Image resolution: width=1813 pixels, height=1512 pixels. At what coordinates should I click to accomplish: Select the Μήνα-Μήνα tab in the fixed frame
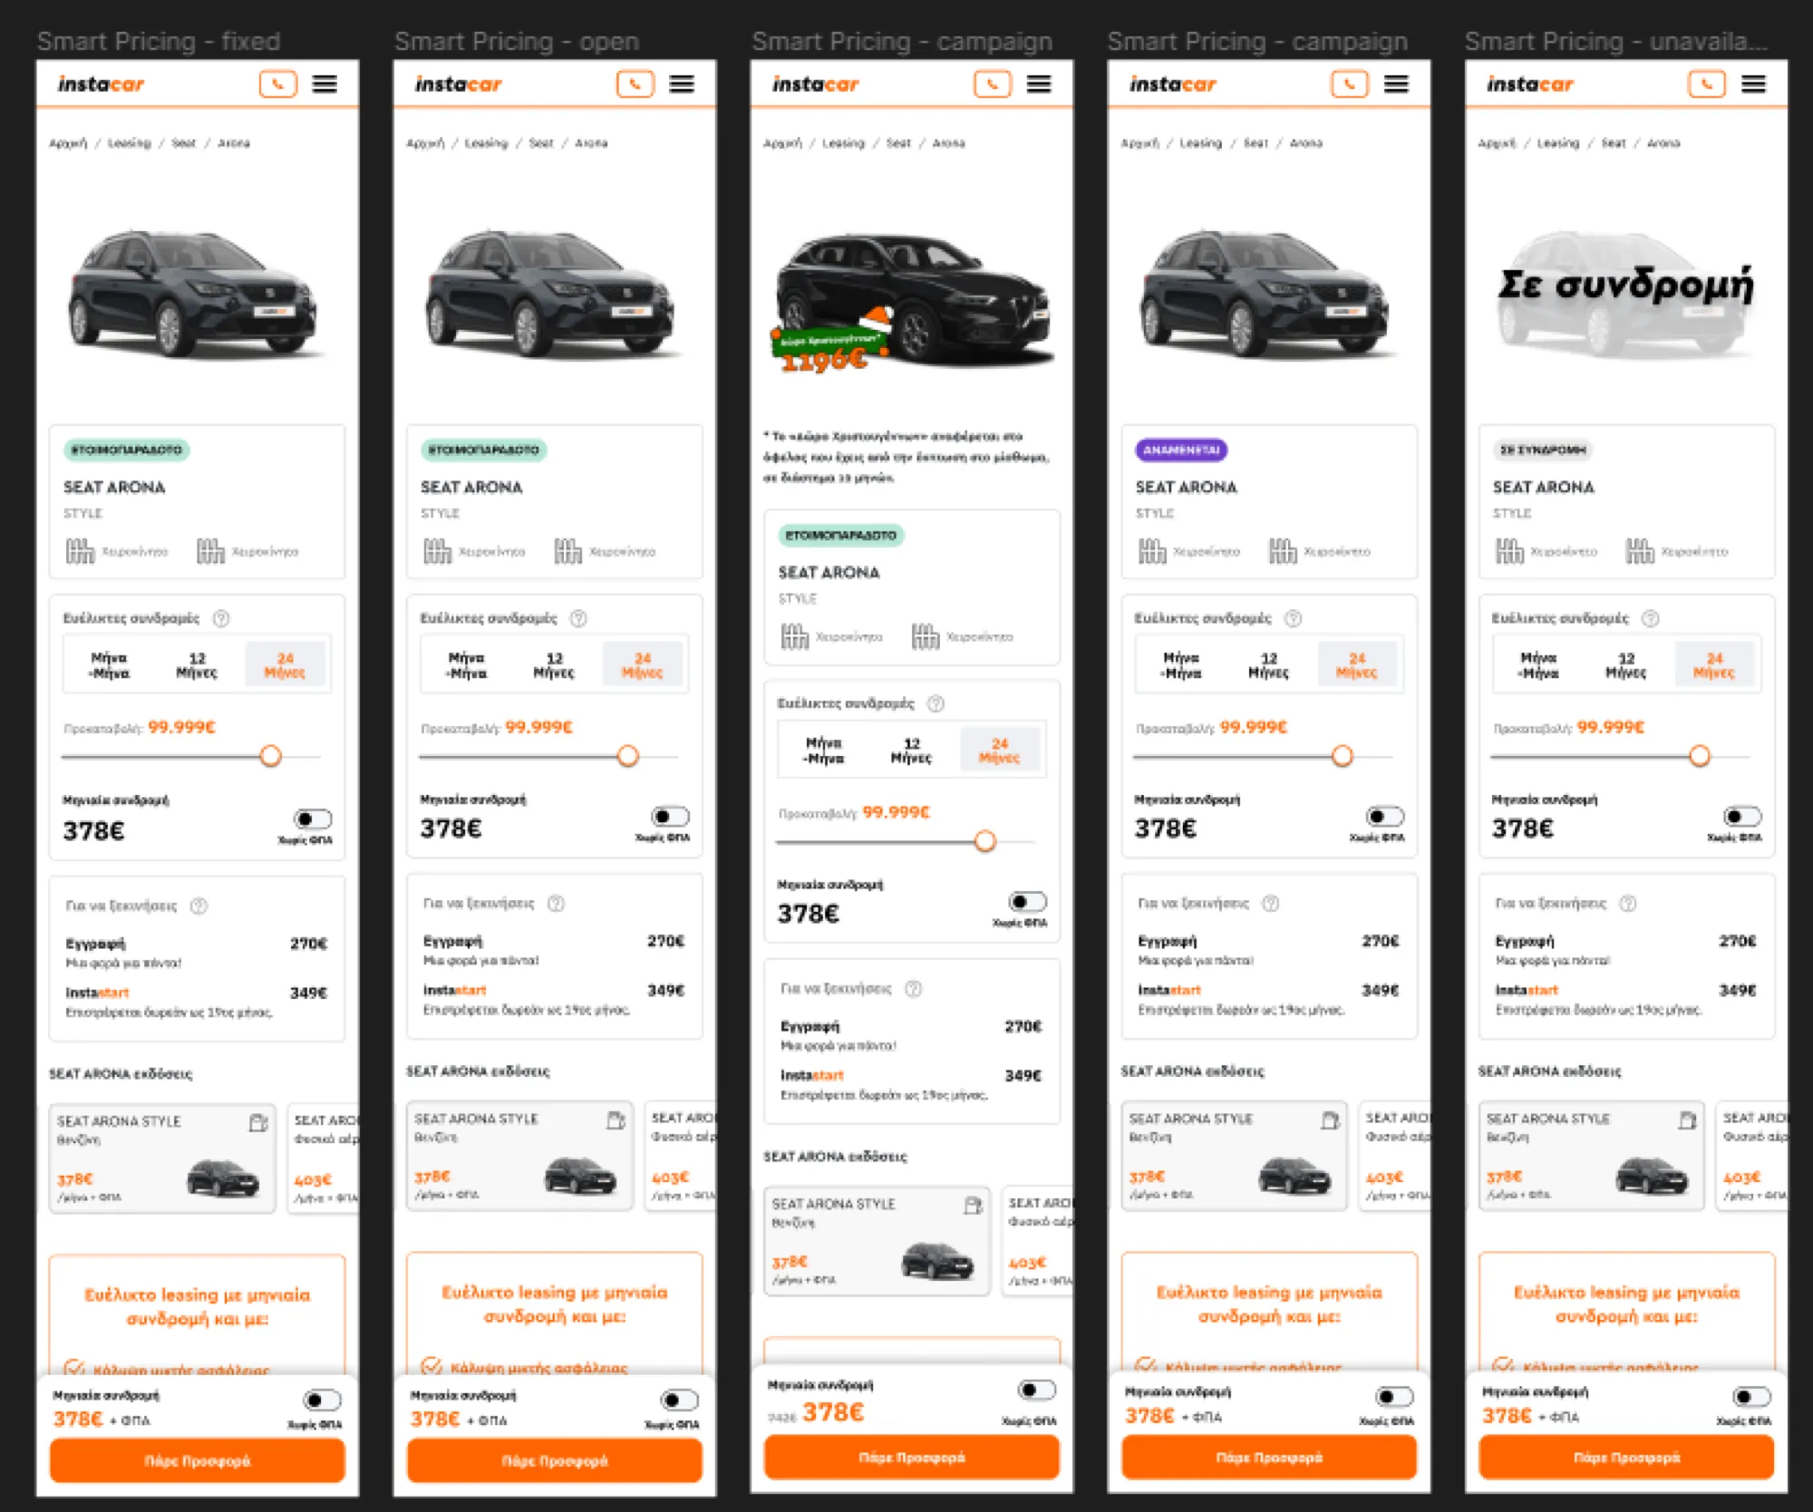pos(109,665)
